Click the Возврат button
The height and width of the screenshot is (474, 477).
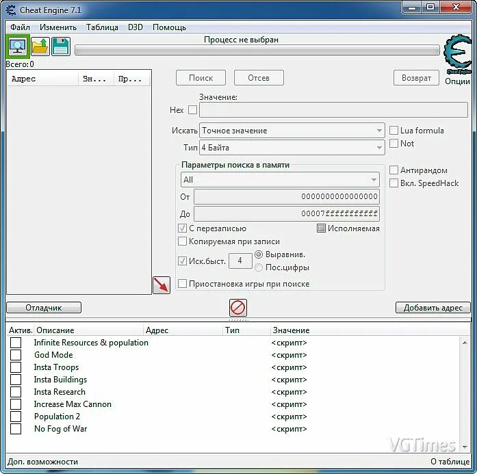416,78
